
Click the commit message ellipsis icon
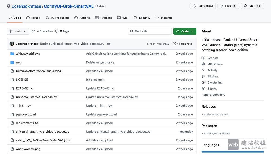pyautogui.click(x=108, y=44)
